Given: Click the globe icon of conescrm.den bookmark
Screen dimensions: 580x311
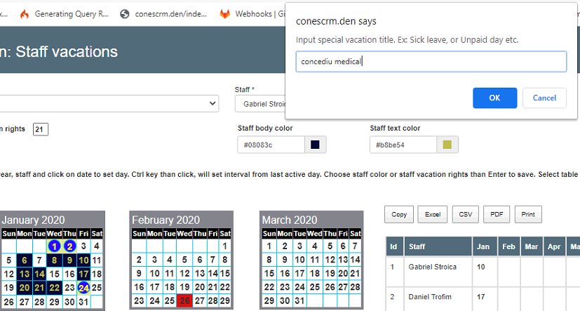Looking at the screenshot, I should 125,15.
